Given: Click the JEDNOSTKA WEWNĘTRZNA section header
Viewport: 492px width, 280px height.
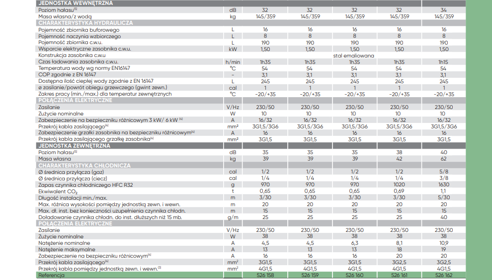Looking at the screenshot, I should (76, 3).
